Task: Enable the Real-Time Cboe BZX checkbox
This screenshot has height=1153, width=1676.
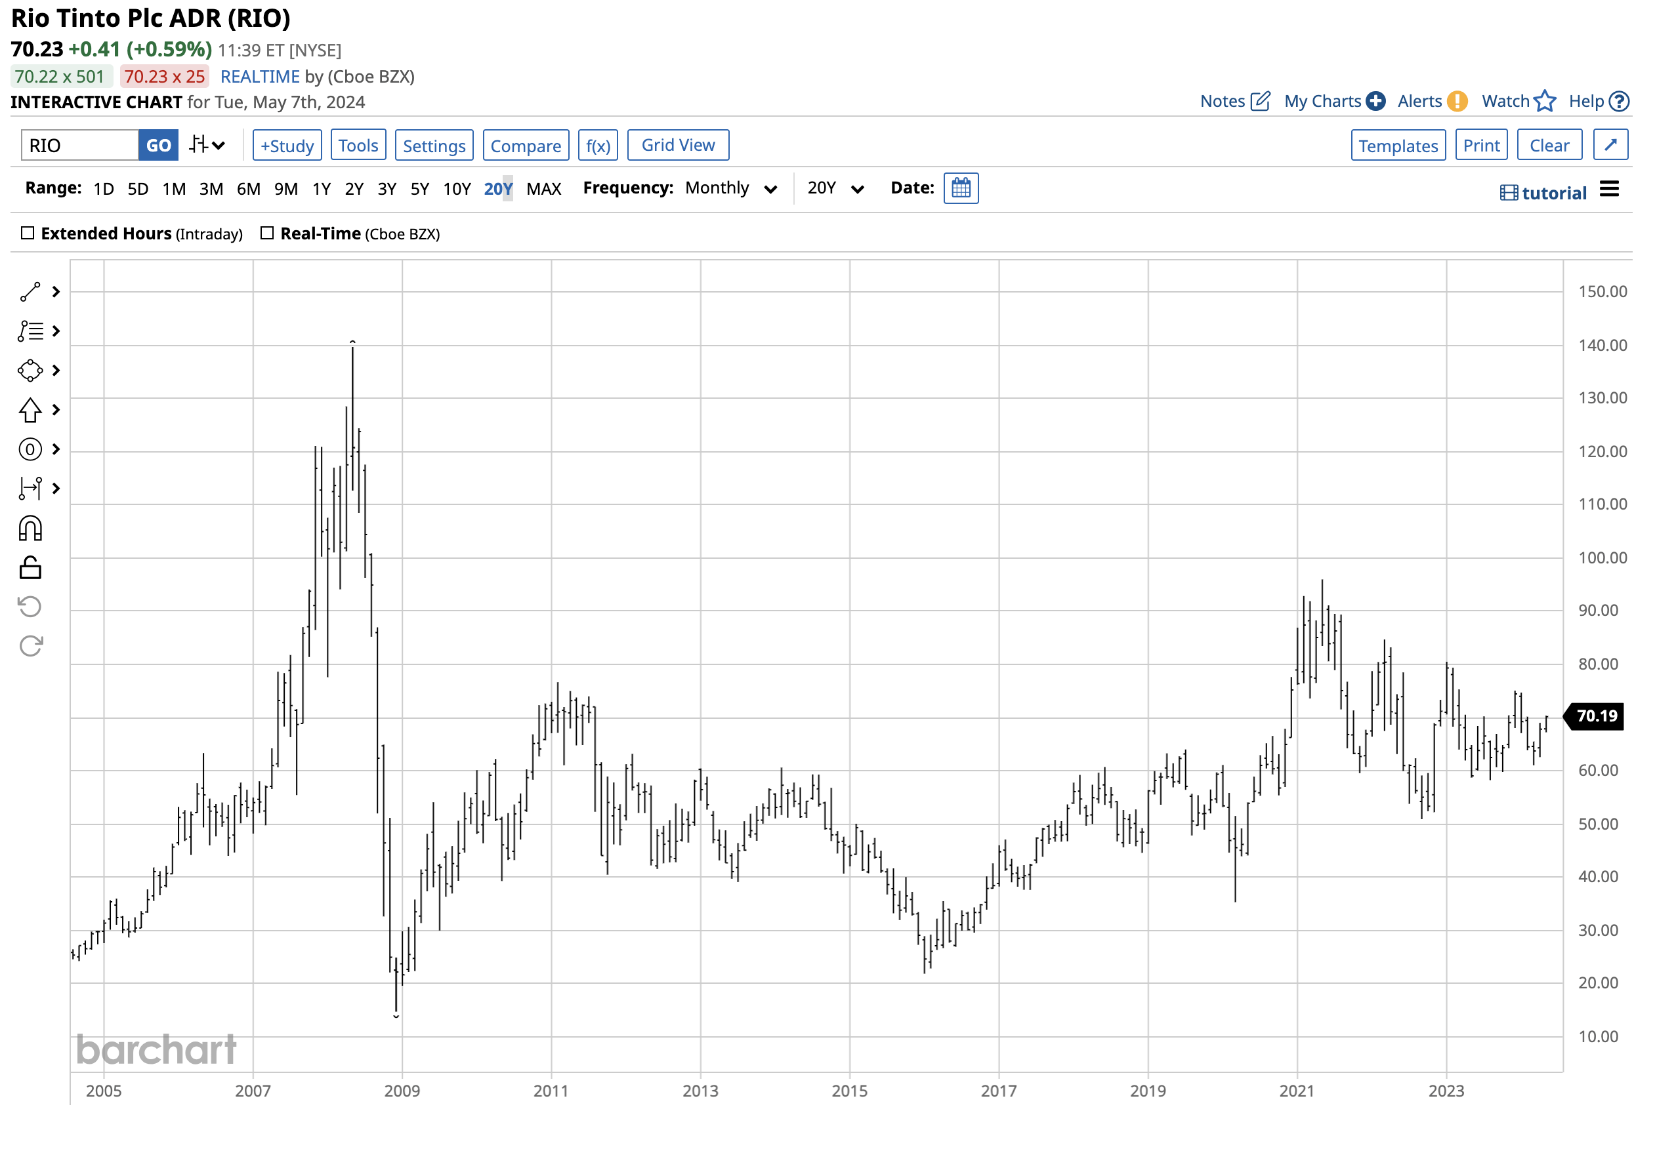Action: (x=267, y=233)
